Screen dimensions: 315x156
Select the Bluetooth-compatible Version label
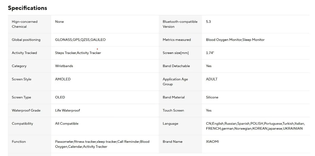point(180,24)
